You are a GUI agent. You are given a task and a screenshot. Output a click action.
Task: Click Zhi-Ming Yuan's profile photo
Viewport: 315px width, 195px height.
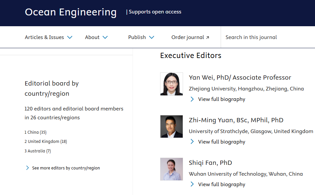coord(172,127)
